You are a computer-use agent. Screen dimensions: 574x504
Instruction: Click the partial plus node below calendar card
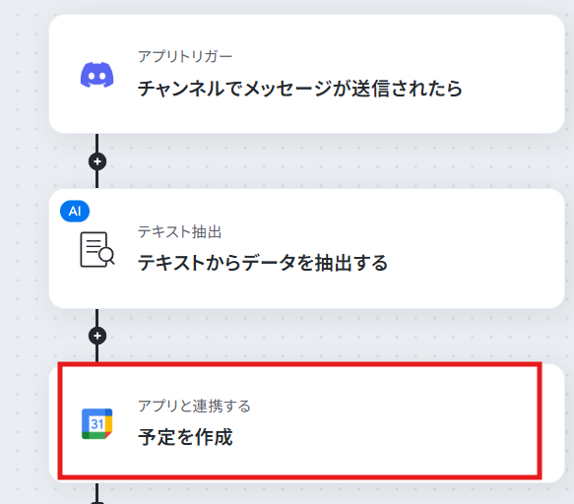point(97,503)
